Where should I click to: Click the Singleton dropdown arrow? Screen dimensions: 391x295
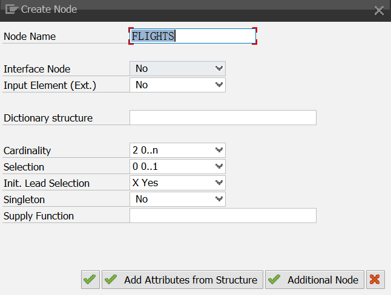point(219,199)
